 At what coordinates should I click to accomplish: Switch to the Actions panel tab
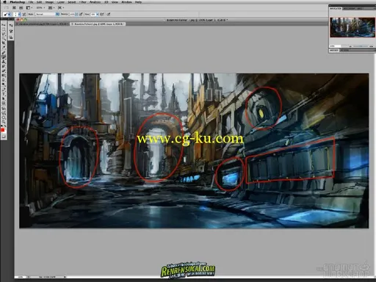pos(344,51)
